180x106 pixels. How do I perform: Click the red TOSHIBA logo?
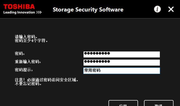pyautogui.click(x=19, y=7)
